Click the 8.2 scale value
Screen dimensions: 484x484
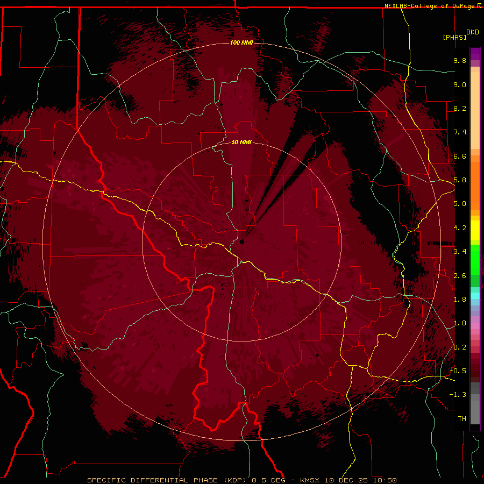point(460,108)
